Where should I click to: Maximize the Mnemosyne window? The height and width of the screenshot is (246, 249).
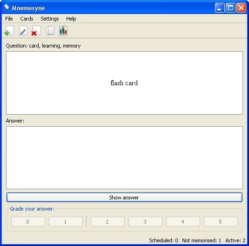pos(230,7)
